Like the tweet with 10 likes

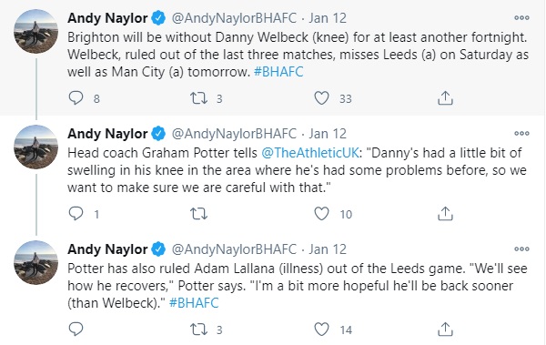(321, 214)
